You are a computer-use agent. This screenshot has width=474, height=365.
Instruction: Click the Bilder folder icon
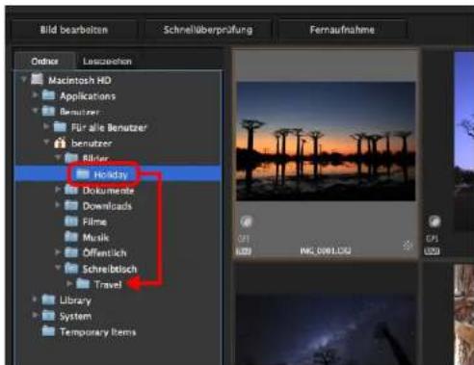(x=71, y=158)
